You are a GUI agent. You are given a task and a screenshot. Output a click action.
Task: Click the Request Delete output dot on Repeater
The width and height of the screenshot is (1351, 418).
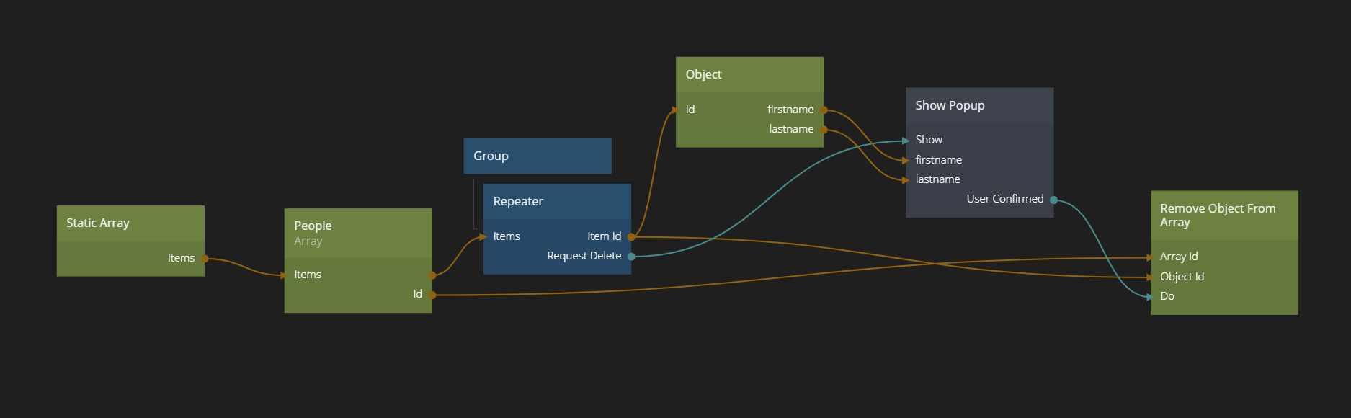tap(631, 257)
